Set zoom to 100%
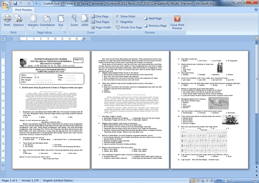Viewport: 259px width, 183px height. pos(85,21)
